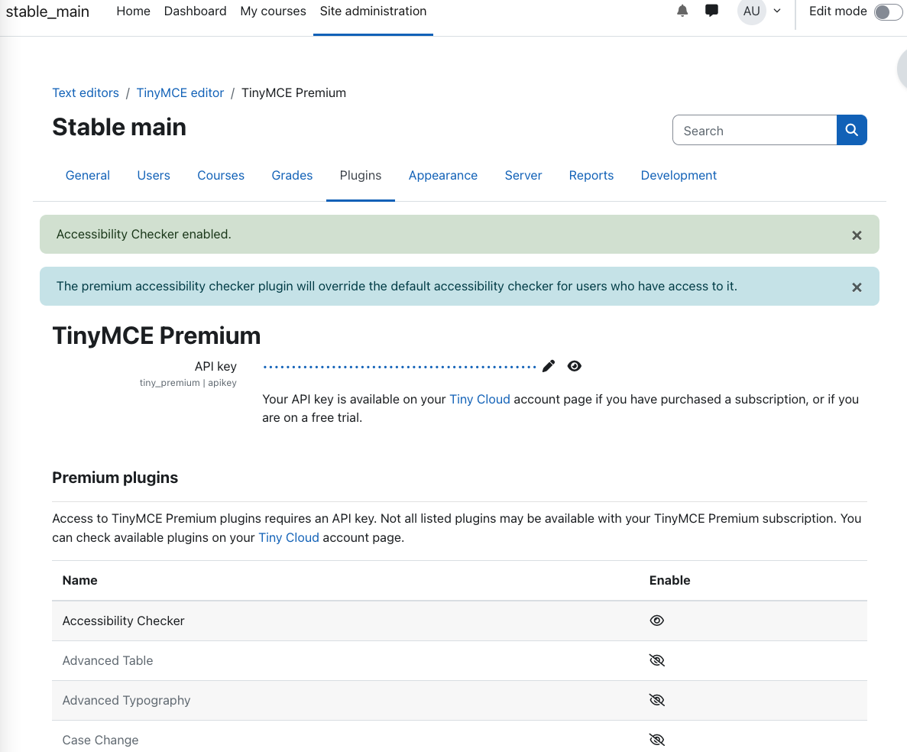The image size is (907, 752).
Task: Open the Reports tab
Action: tap(591, 175)
